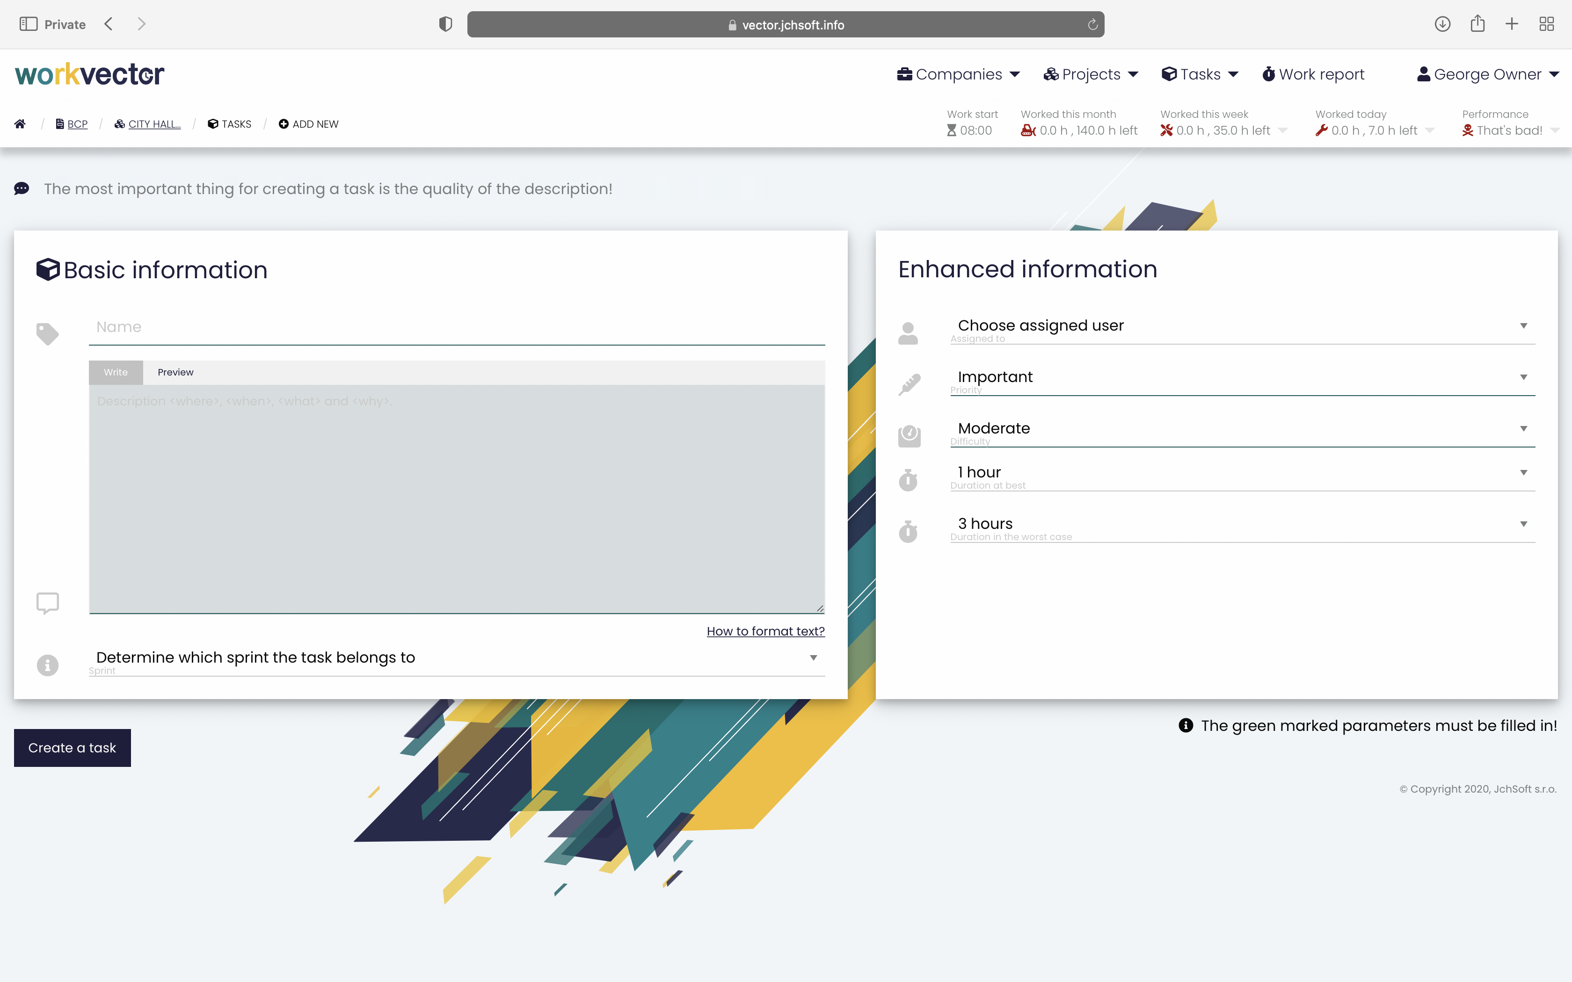The width and height of the screenshot is (1572, 982).
Task: Open a new tab with plus icon
Action: pyautogui.click(x=1512, y=24)
